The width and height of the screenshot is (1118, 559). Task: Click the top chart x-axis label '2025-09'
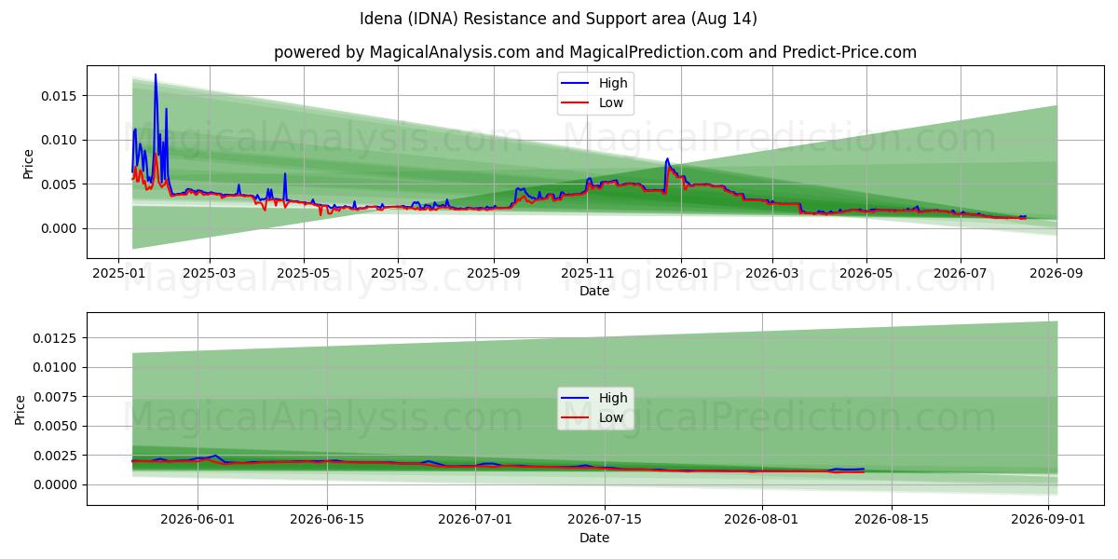point(493,274)
